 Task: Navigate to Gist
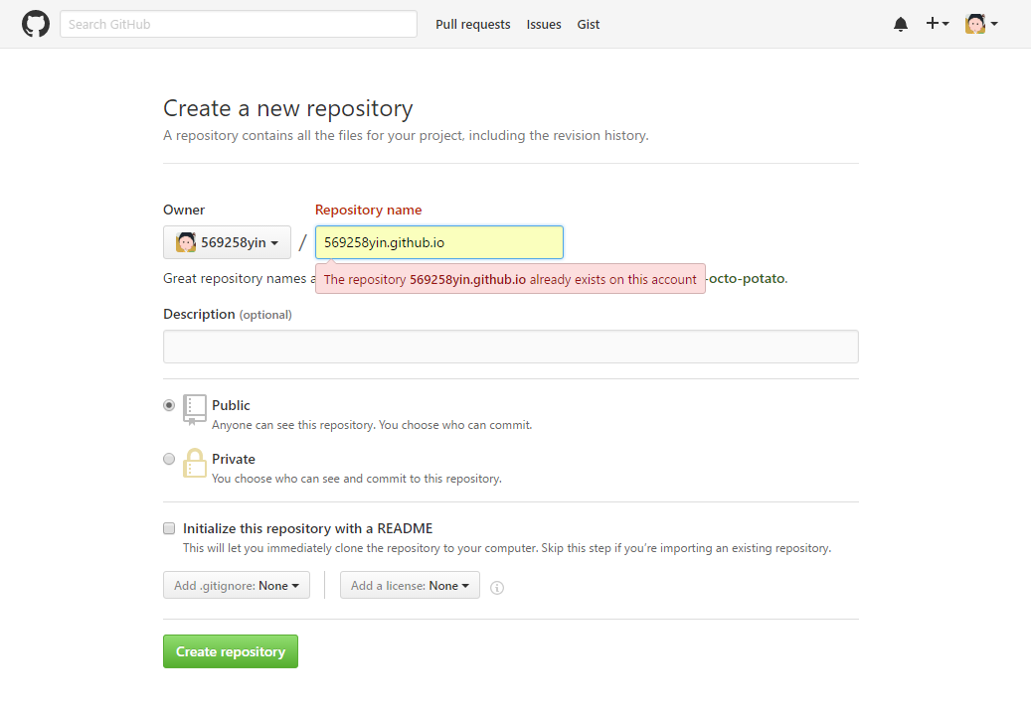589,24
